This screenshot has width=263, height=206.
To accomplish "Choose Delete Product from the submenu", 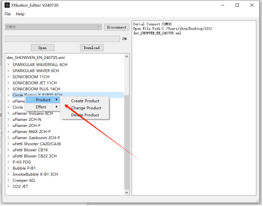I will [x=85, y=115].
